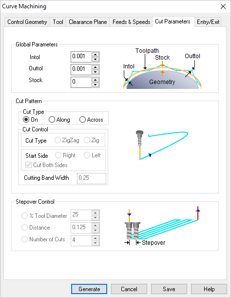Image resolution: width=231 pixels, height=298 pixels.
Task: Click the Outtol value field
Action: 81,69
